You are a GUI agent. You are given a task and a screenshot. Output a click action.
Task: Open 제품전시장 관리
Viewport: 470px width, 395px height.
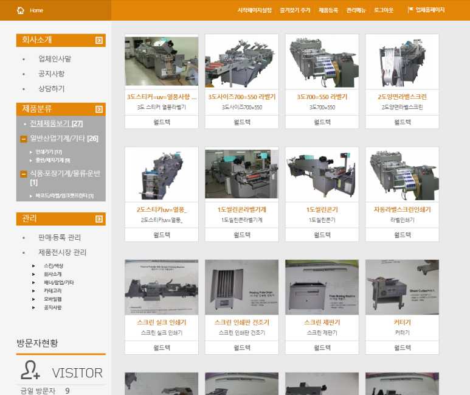pos(62,253)
